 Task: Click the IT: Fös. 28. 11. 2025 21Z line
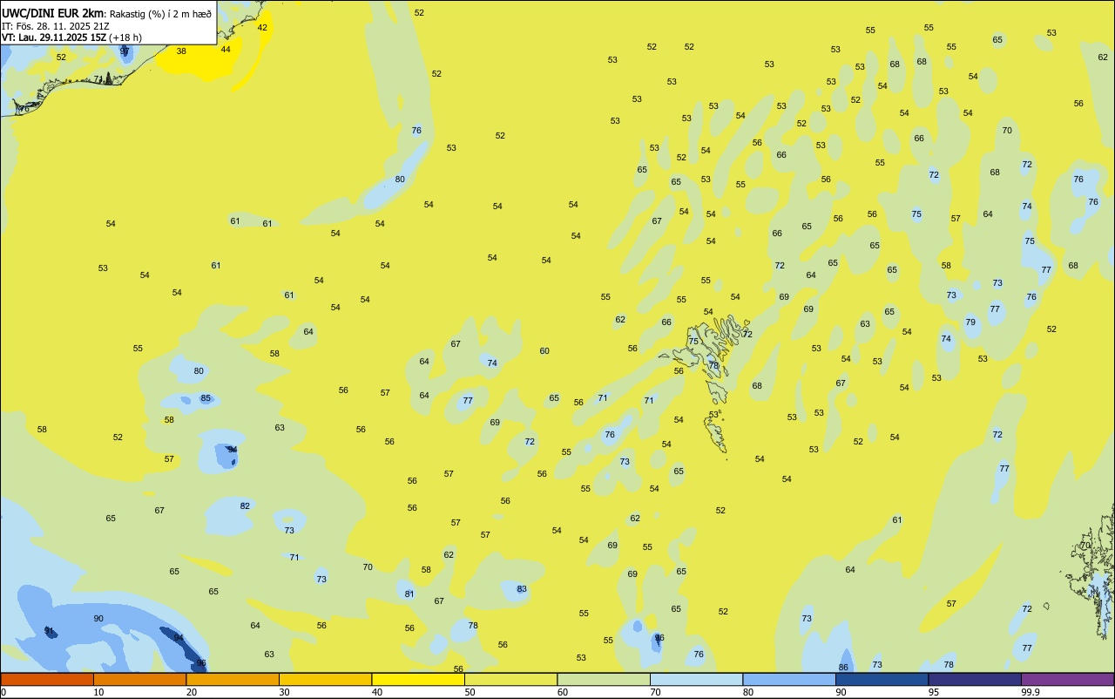click(x=56, y=26)
